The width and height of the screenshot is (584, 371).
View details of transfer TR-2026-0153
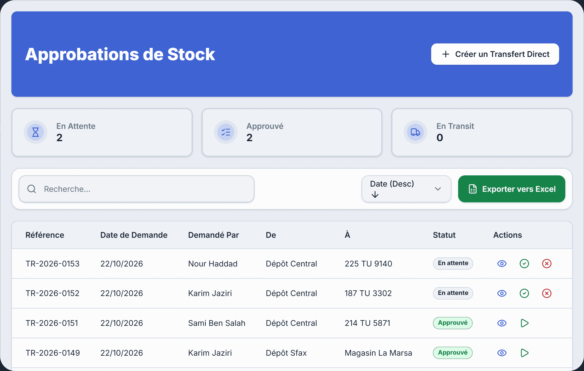click(x=502, y=263)
